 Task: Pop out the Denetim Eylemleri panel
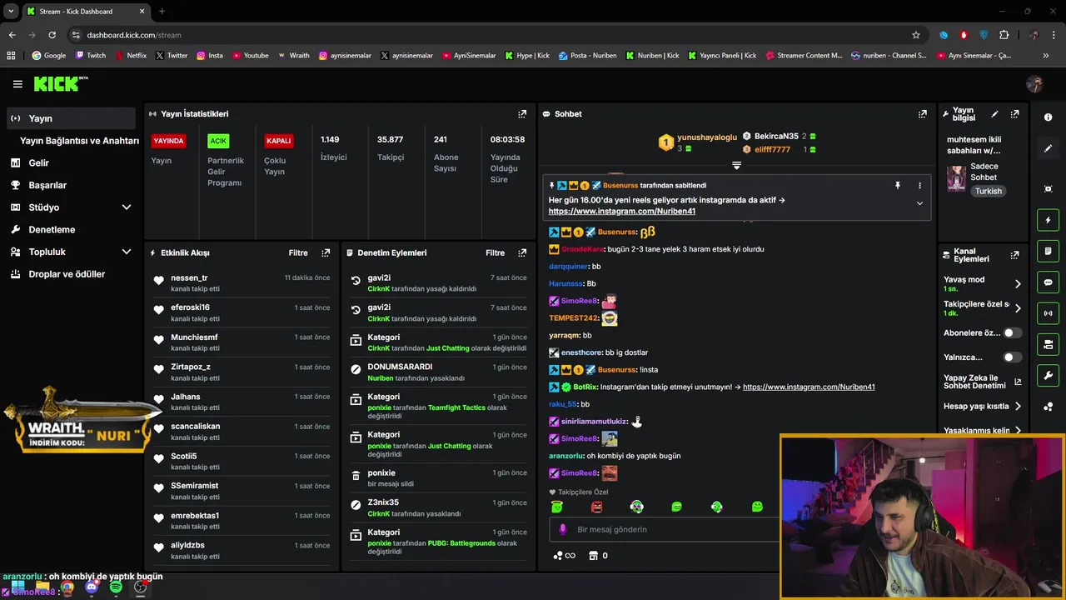[x=522, y=252]
